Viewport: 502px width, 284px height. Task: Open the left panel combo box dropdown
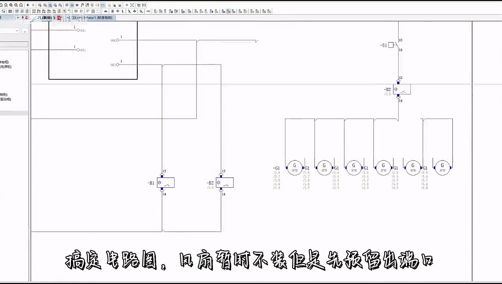click(17, 31)
